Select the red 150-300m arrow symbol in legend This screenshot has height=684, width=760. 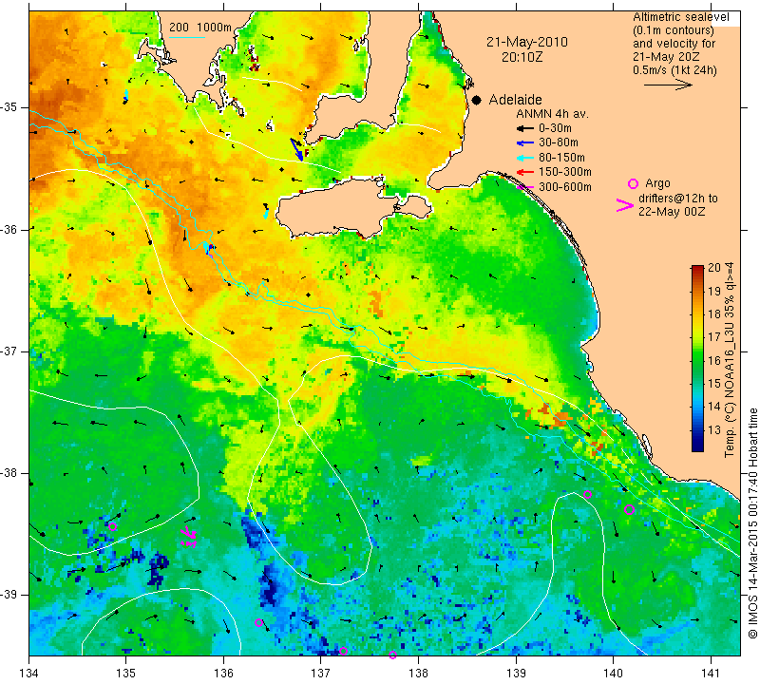[525, 172]
